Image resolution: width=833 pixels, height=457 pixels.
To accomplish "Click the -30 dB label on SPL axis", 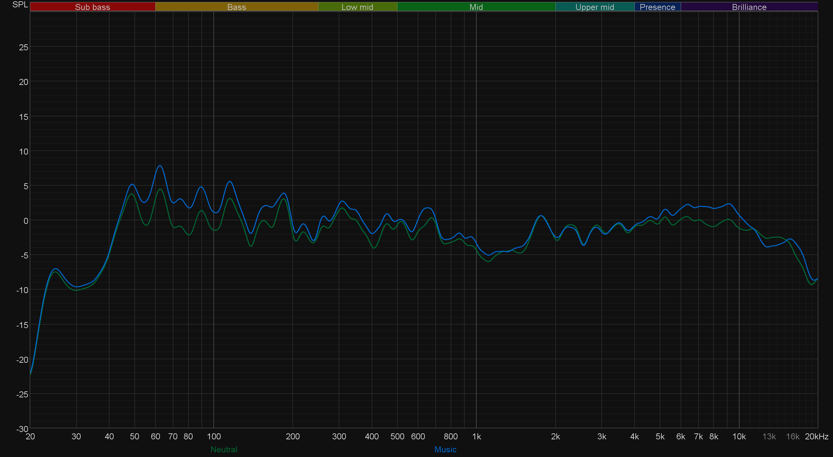I will 22,429.
